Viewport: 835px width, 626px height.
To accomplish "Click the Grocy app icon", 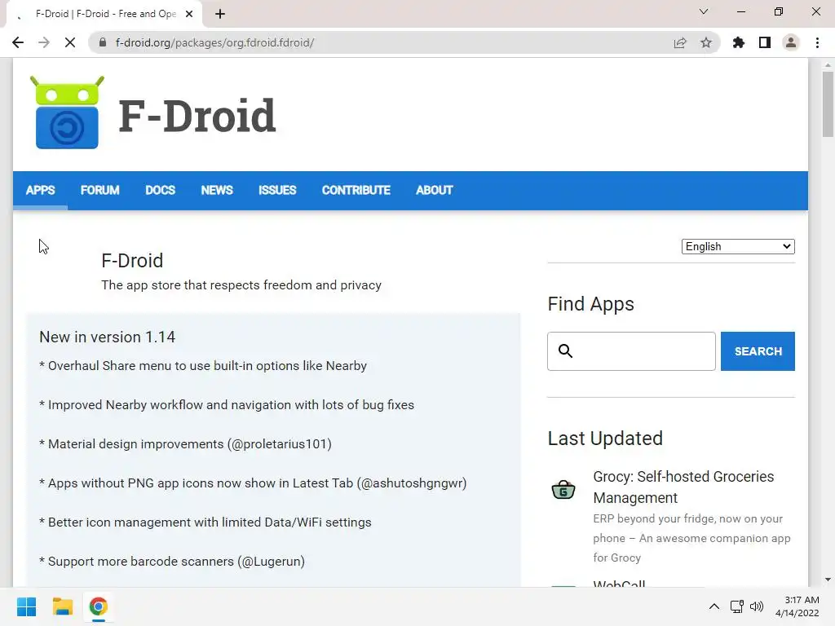I will pos(563,489).
